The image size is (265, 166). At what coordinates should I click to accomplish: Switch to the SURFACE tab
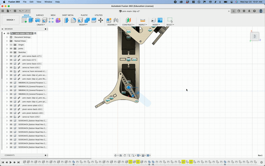40,15
